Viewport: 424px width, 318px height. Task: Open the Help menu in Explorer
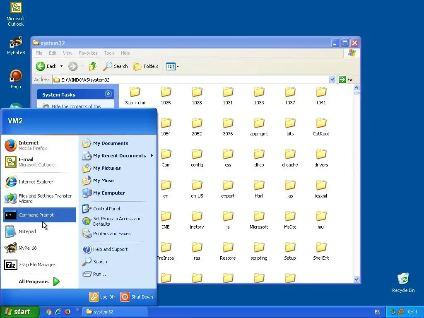pyautogui.click(x=125, y=53)
